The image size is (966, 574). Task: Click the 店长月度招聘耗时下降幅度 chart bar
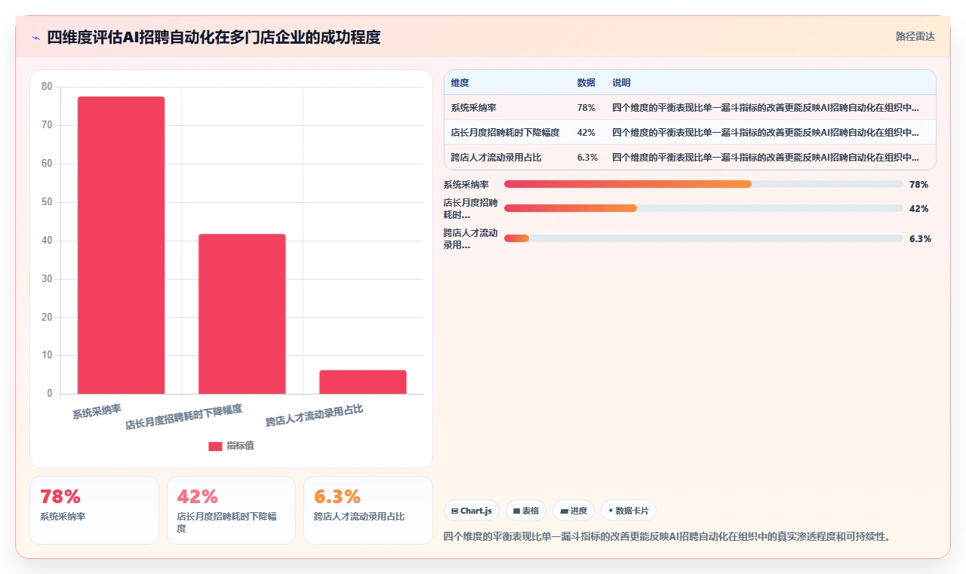[x=241, y=314]
